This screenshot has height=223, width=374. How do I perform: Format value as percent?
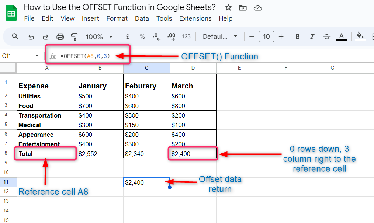(142, 36)
